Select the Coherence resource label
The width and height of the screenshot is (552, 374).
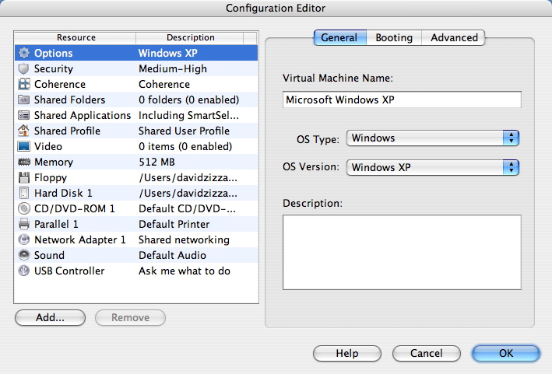(60, 84)
